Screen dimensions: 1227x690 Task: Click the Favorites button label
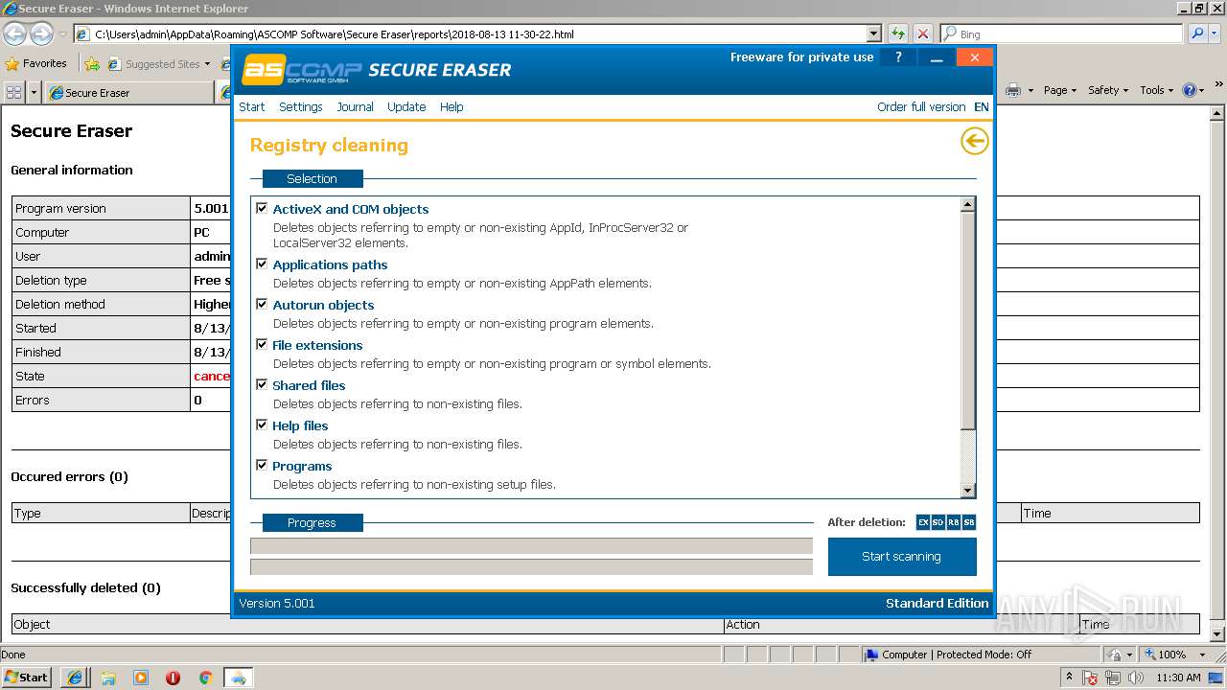(x=45, y=64)
